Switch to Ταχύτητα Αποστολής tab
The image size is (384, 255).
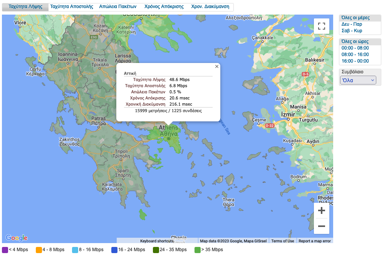pos(72,7)
